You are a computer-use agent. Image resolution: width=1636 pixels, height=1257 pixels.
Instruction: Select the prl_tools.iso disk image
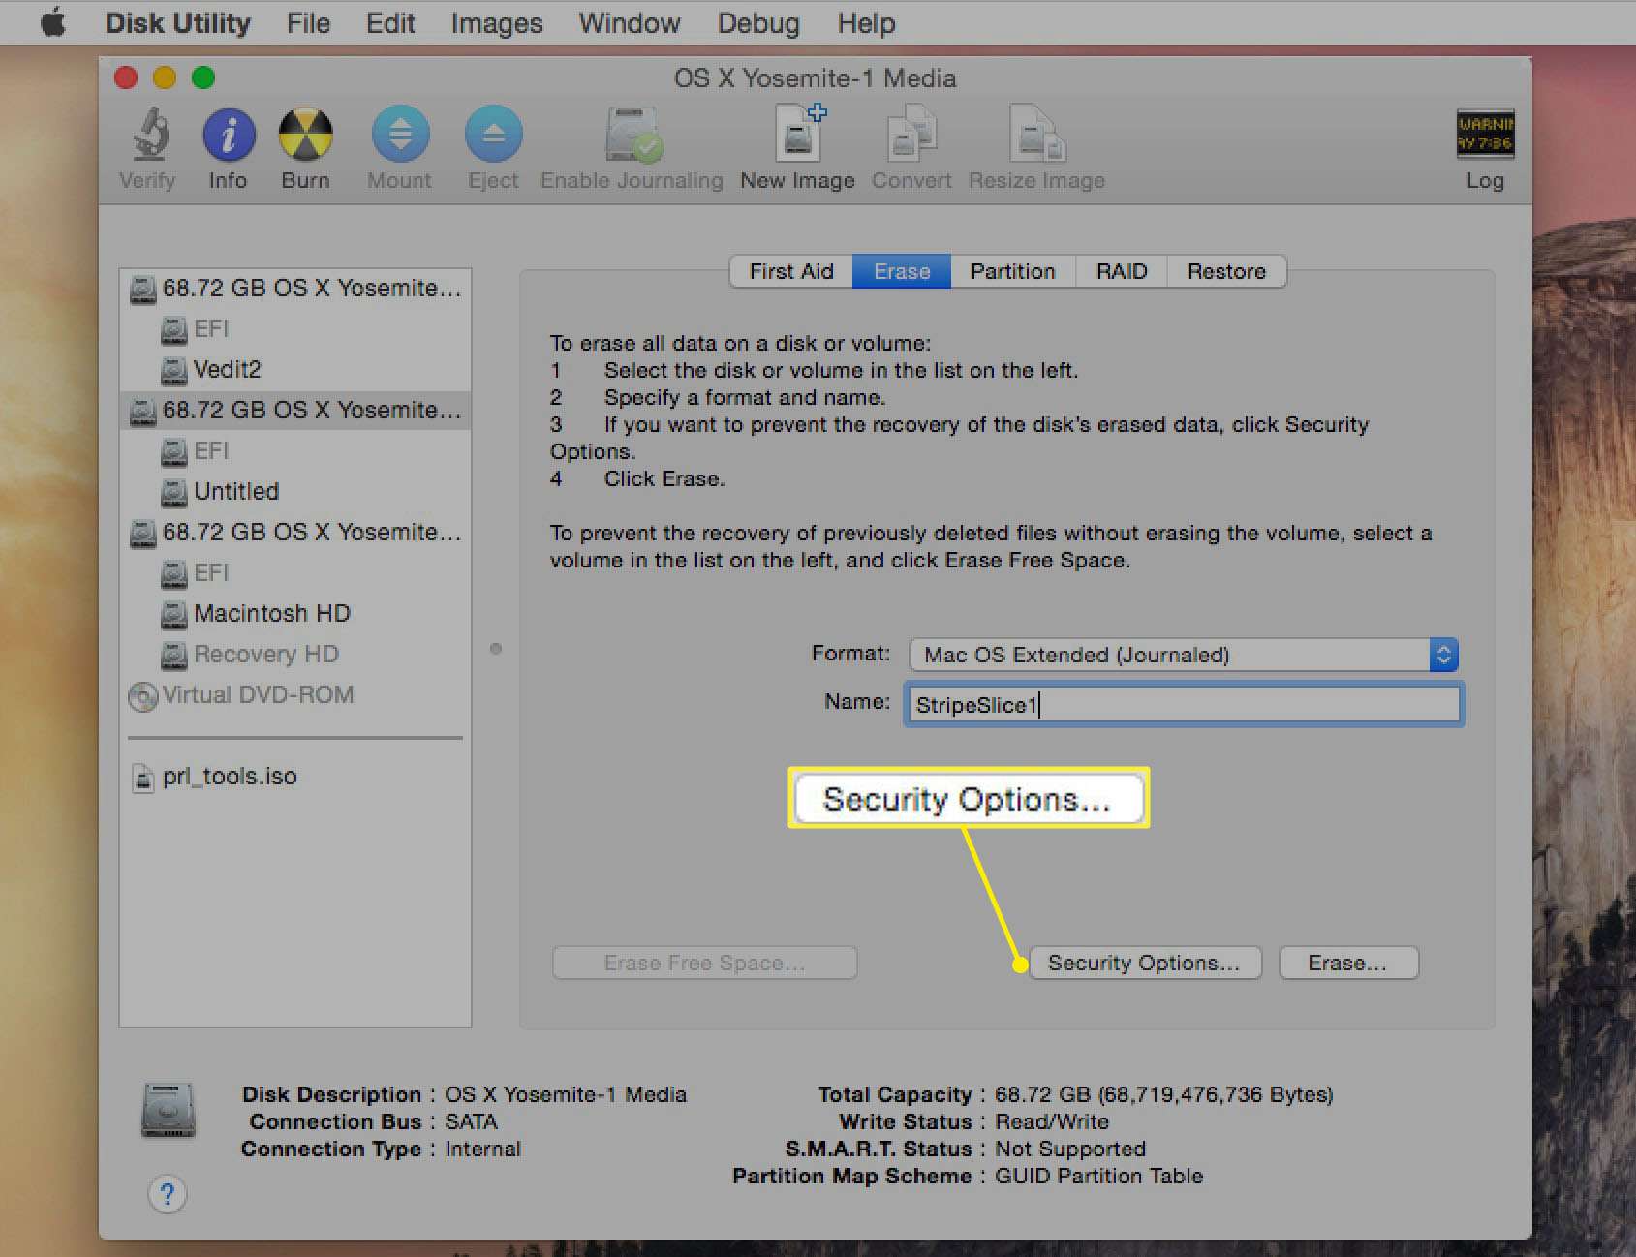coord(229,776)
